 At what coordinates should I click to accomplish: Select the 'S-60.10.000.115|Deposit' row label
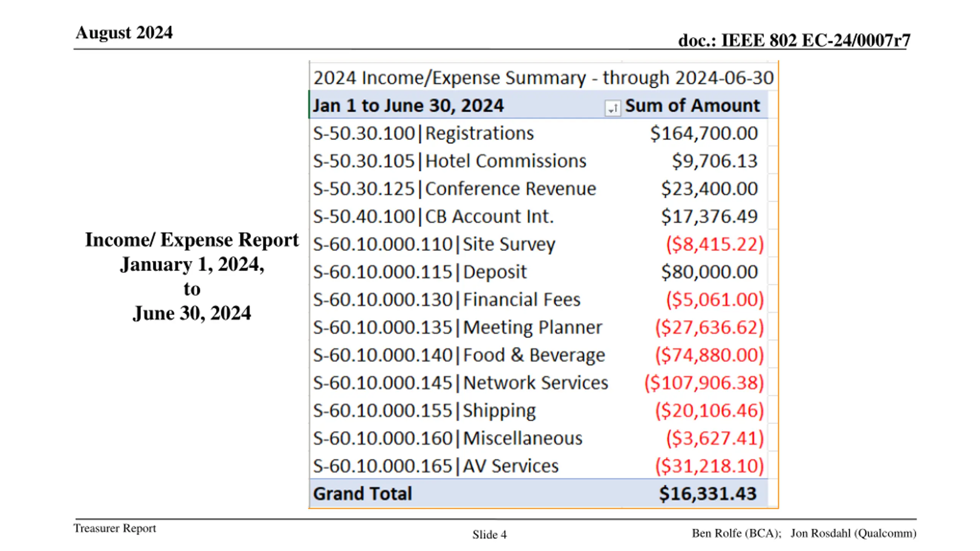coord(420,272)
